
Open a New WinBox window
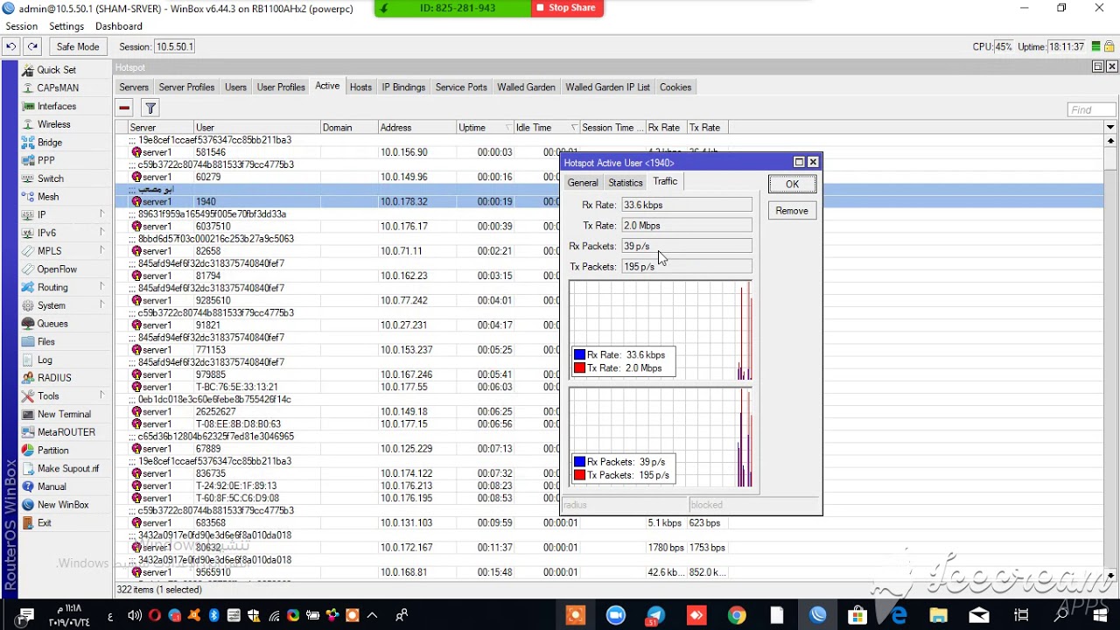pyautogui.click(x=63, y=505)
